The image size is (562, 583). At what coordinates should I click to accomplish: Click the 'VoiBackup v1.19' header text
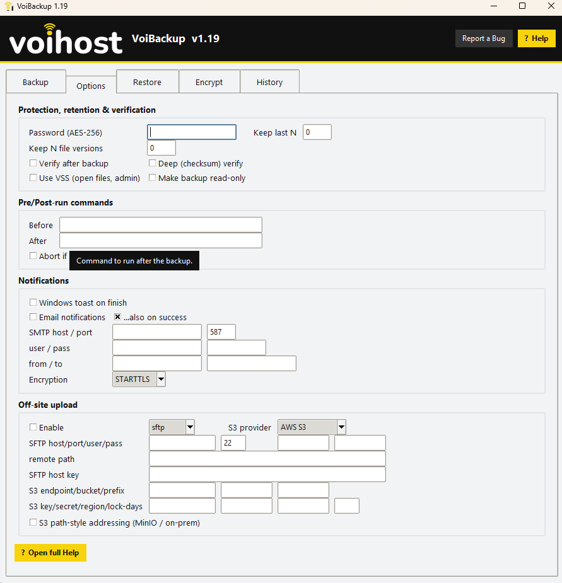click(x=176, y=38)
